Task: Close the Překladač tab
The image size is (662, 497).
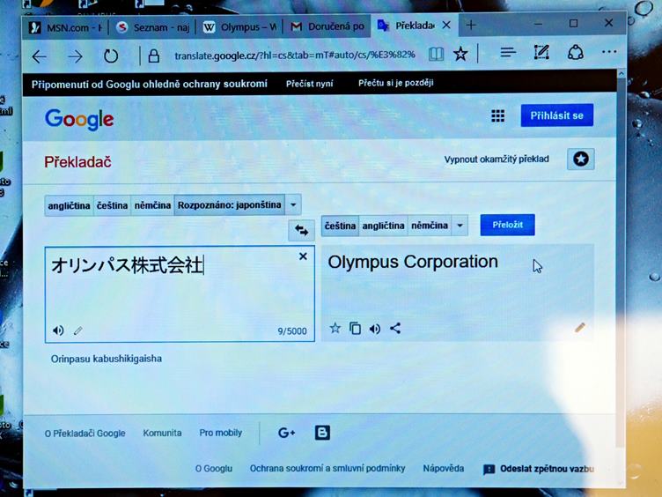Action: tap(446, 26)
